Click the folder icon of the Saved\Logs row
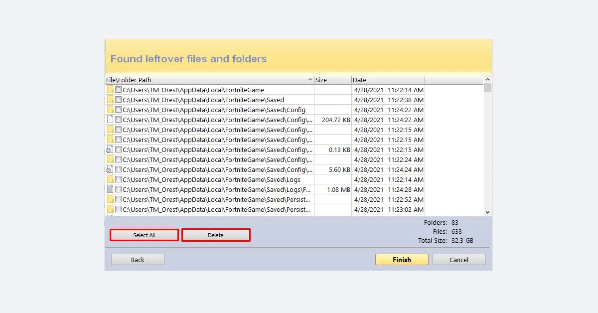The width and height of the screenshot is (598, 313). point(110,179)
